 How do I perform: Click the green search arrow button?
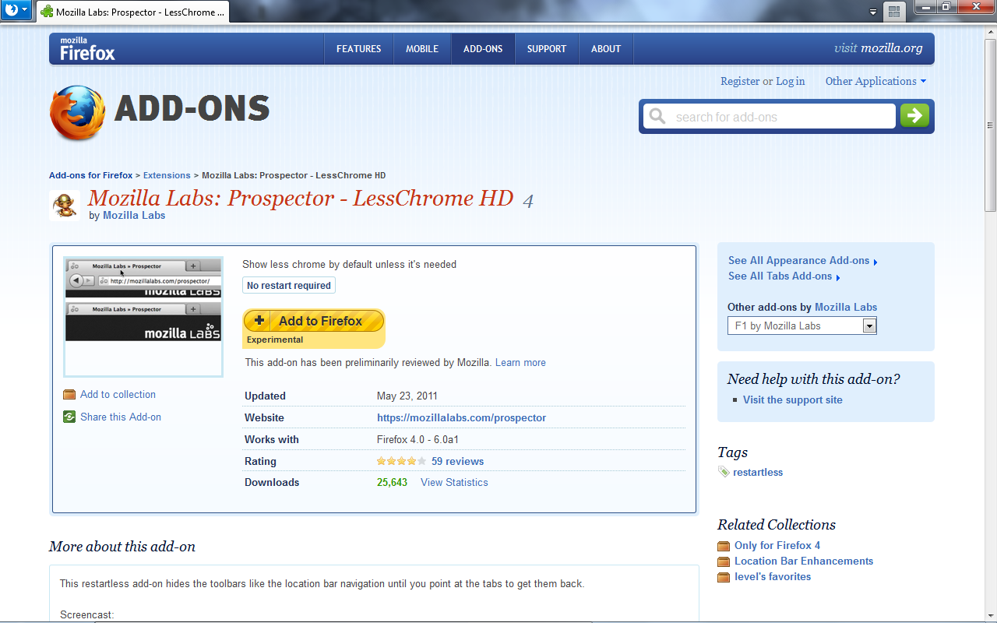[x=914, y=116]
